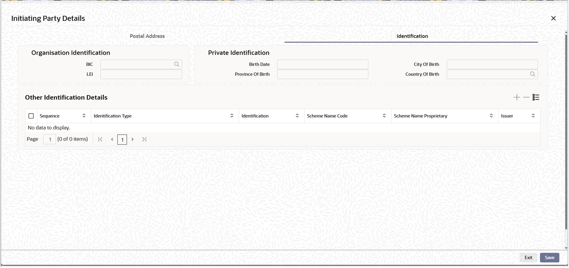This screenshot has height=268, width=569.
Task: Open BIC lookup search icon
Action: 177,64
